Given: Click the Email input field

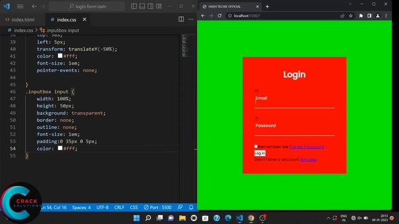Looking at the screenshot, I should (x=294, y=101).
